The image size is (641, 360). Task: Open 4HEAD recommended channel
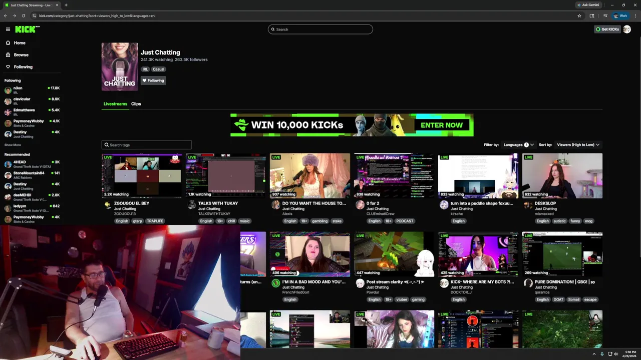coord(32,164)
